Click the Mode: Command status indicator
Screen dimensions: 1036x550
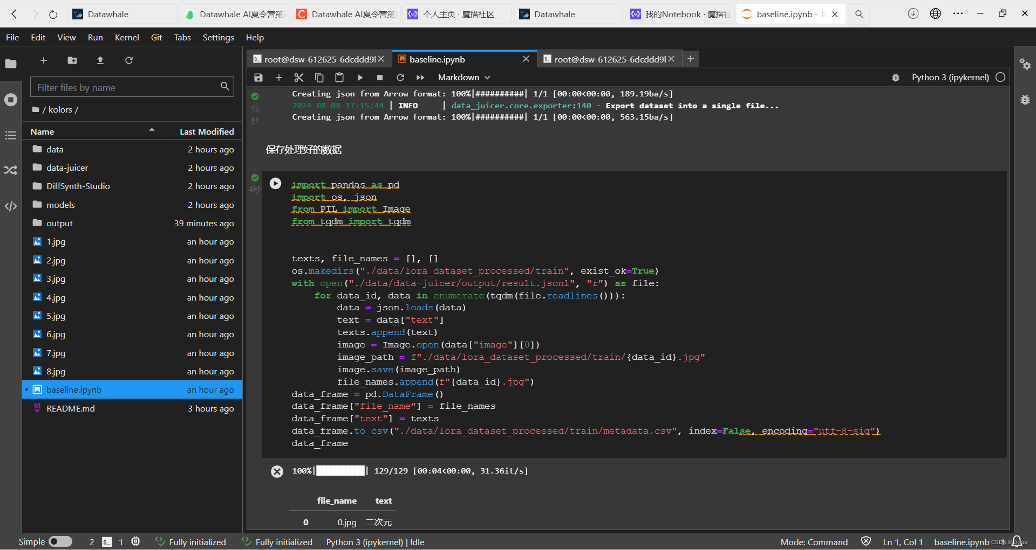(x=814, y=542)
